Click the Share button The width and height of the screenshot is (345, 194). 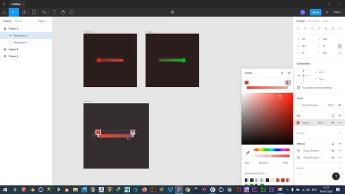[315, 12]
